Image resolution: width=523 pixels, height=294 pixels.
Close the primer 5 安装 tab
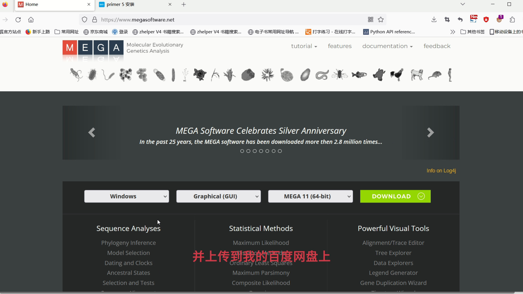170,4
